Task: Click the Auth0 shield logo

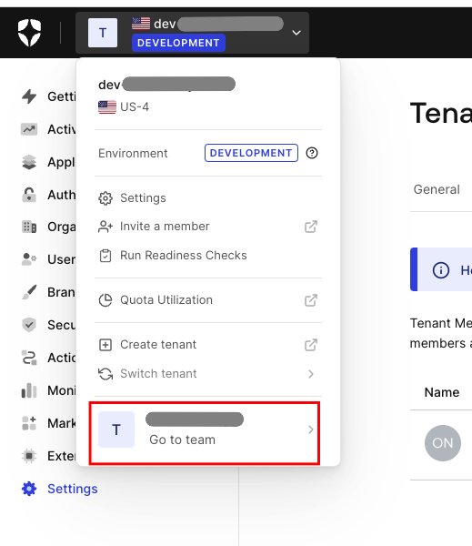Action: [x=29, y=33]
